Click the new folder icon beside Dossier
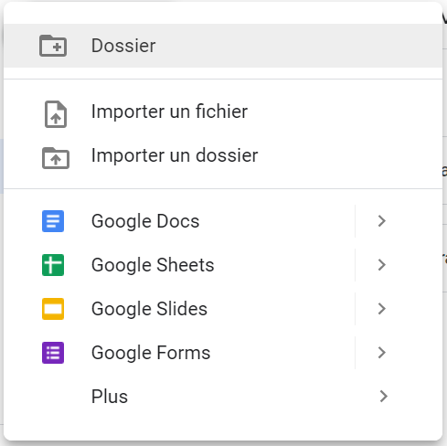Viewport: 447px width, 446px height. 53,46
